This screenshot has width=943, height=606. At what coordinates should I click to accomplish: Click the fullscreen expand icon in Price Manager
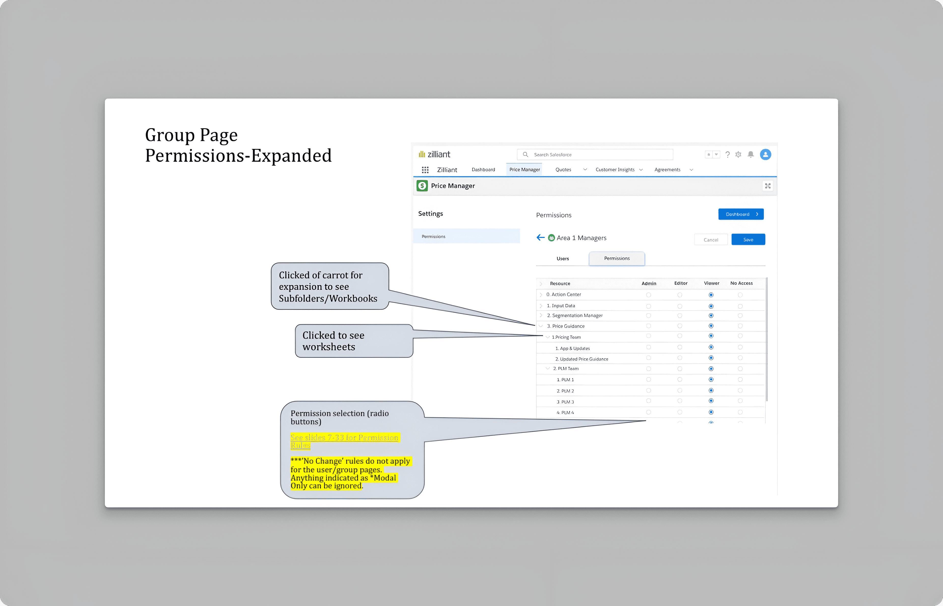pyautogui.click(x=768, y=186)
